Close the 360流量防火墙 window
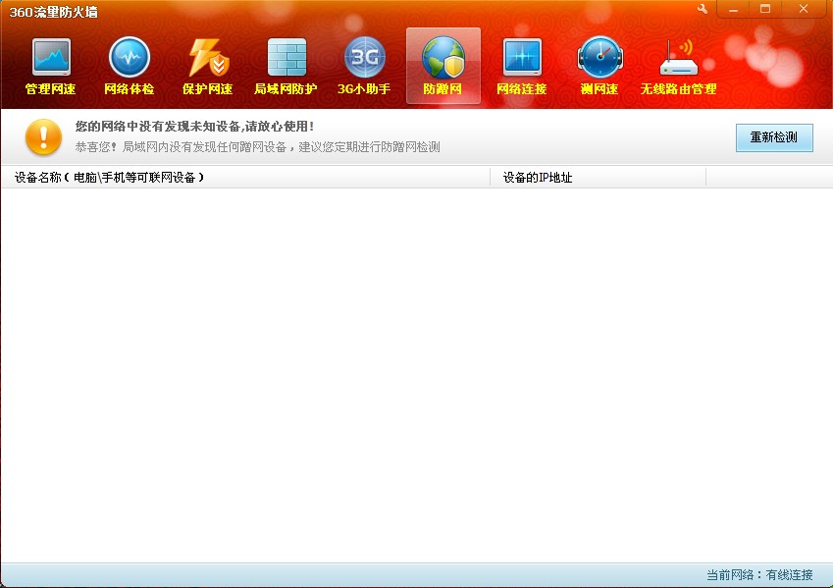The image size is (833, 588). click(x=804, y=9)
